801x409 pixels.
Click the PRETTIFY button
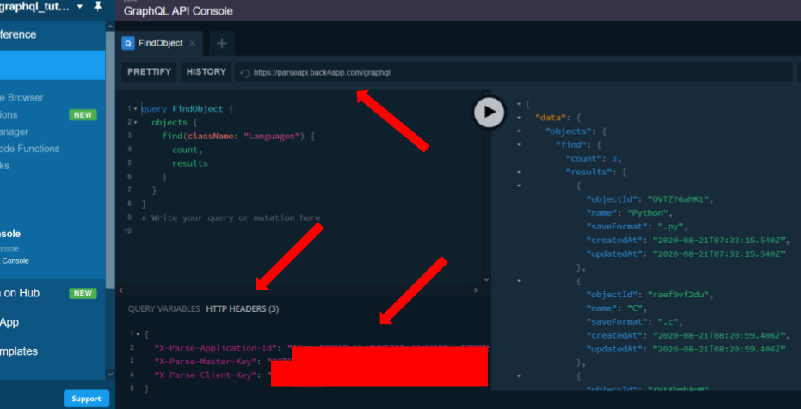pos(149,72)
